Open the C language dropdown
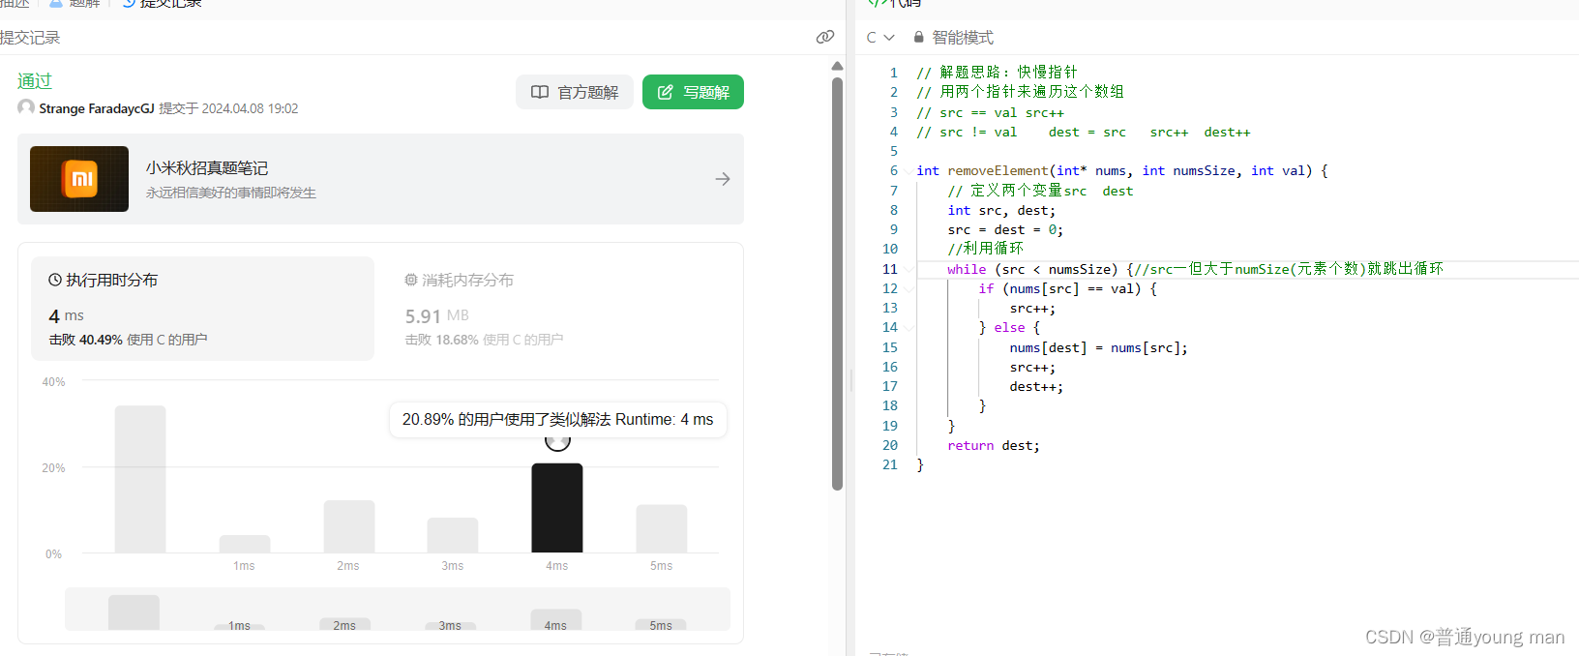The width and height of the screenshot is (1579, 656). coord(879,37)
